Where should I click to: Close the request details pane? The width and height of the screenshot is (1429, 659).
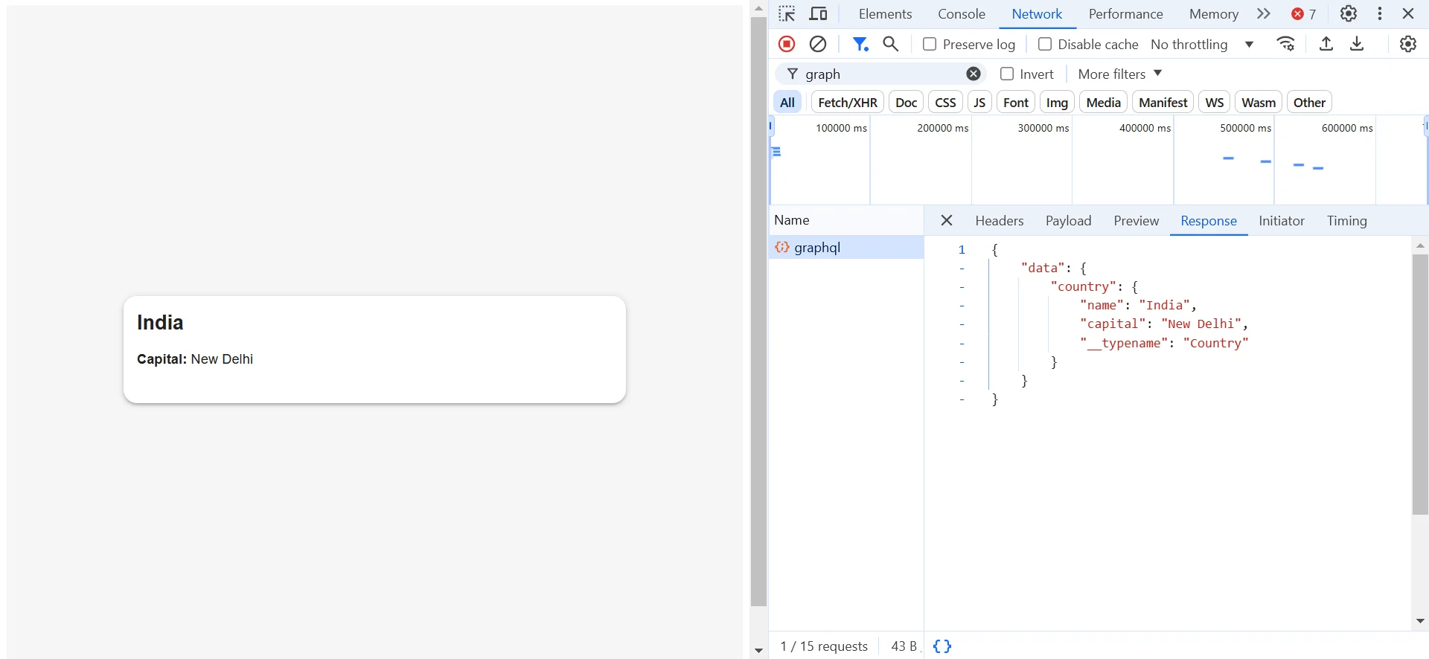point(947,221)
